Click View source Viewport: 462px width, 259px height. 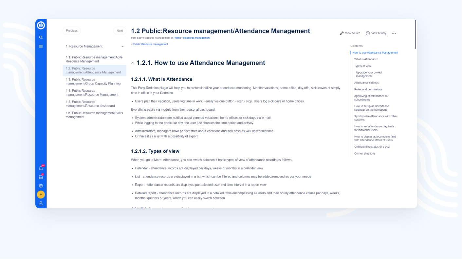pos(350,33)
